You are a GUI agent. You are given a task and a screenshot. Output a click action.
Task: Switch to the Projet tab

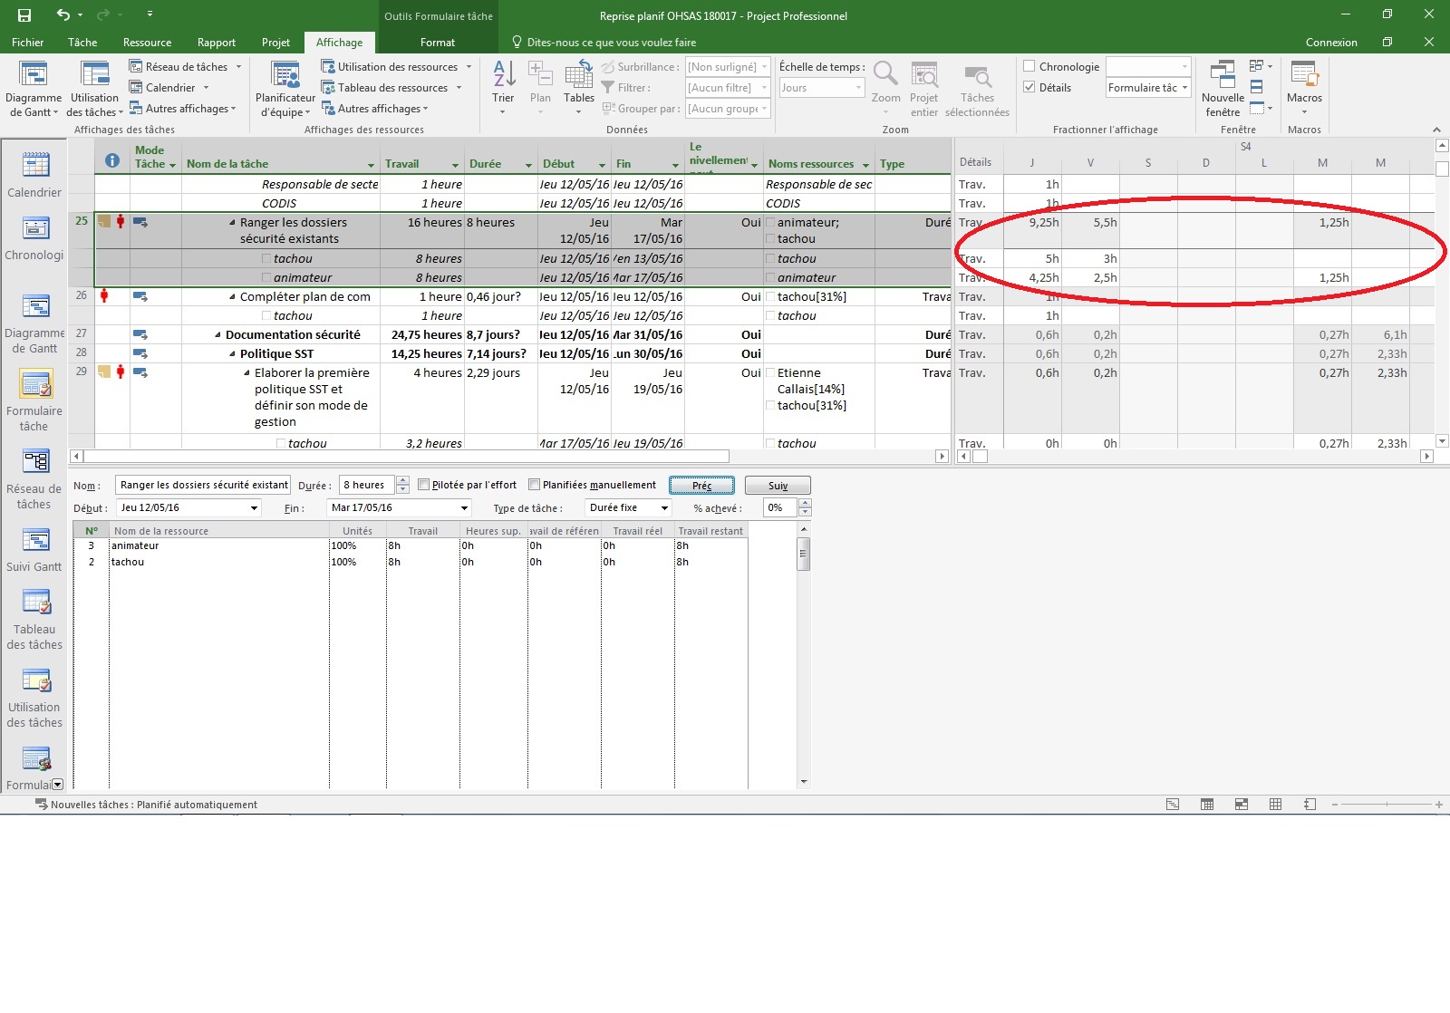pos(275,43)
